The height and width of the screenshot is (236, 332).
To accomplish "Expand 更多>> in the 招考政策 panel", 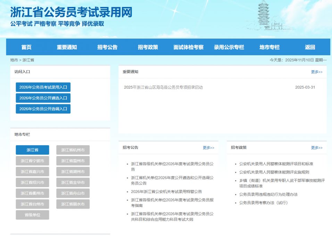I will (x=316, y=148).
